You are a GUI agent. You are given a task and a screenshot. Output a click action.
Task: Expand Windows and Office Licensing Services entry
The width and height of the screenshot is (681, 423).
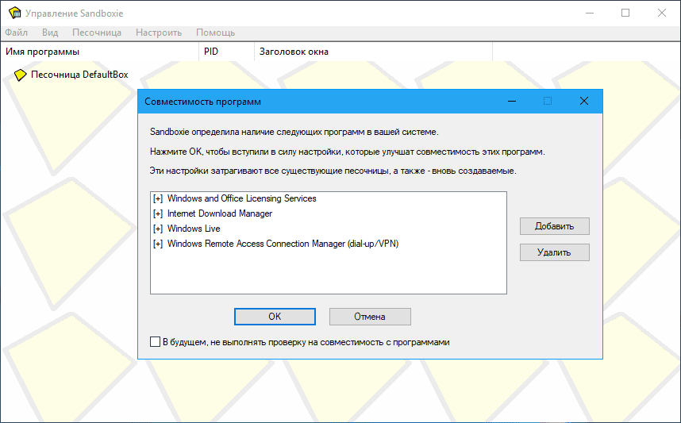[158, 199]
